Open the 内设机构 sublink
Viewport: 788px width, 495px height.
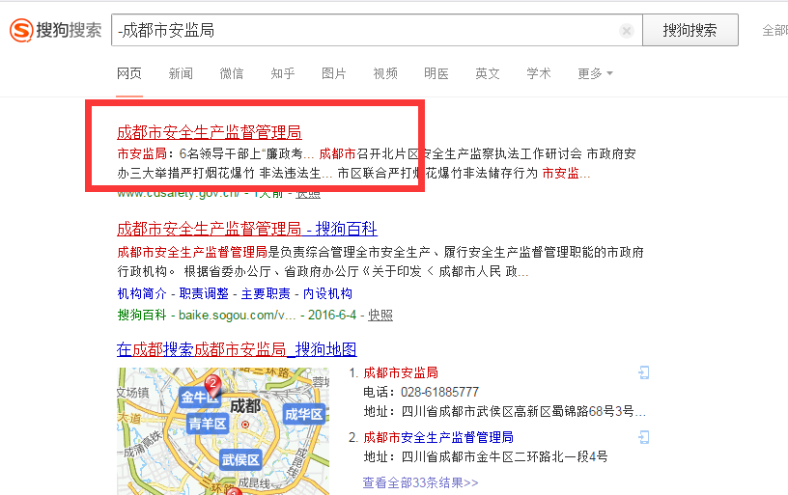pyautogui.click(x=327, y=293)
